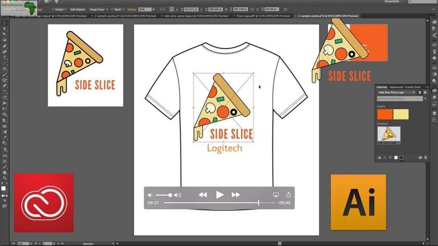Viewport: 438px width, 246px height.
Task: Fast forward the video
Action: click(x=236, y=195)
